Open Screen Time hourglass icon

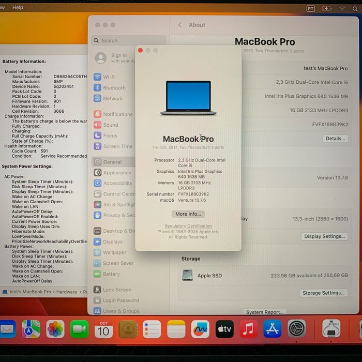pyautogui.click(x=97, y=146)
